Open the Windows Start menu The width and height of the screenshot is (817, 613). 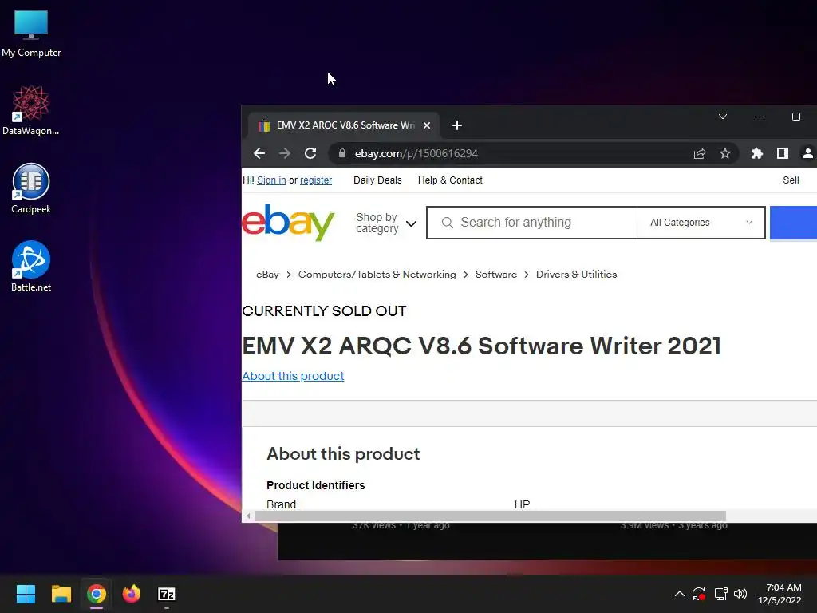pyautogui.click(x=26, y=594)
